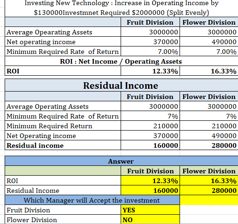
Task: Select bold 'ROI' label below the formula row
Action: 63,71
